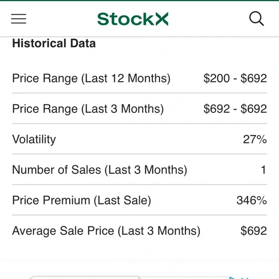The height and width of the screenshot is (279, 279).
Task: Click the $692 - $692 range value
Action: (235, 109)
